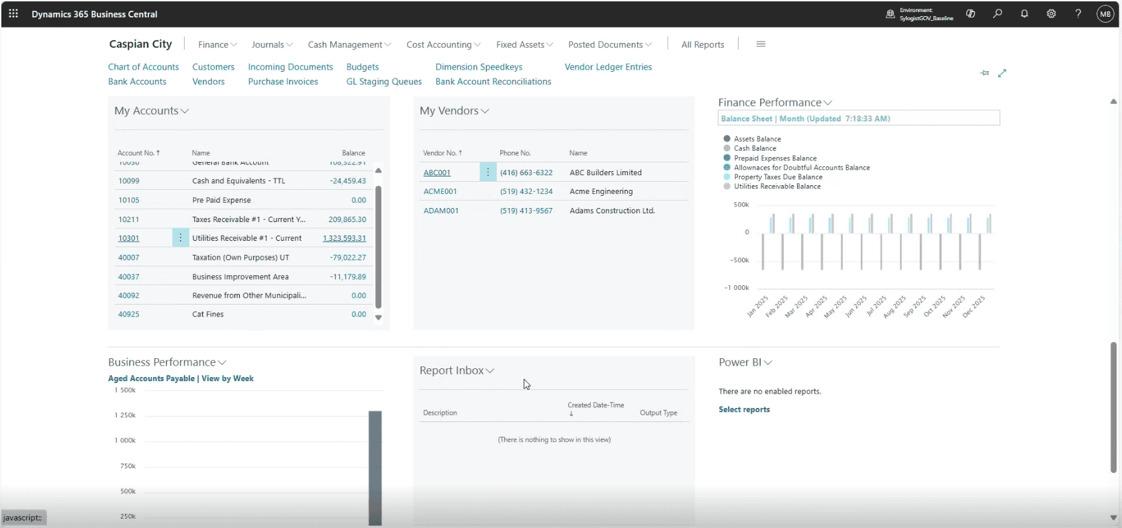Click the Aged Accounts Payable chart bar
Image resolution: width=1122 pixels, height=528 pixels.
[x=375, y=468]
